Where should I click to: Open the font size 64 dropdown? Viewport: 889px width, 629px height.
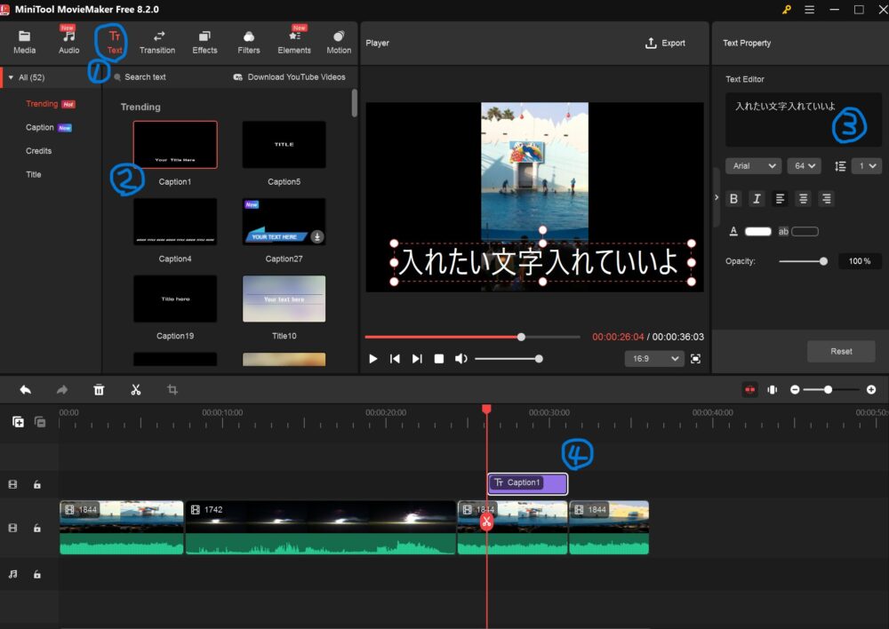tap(804, 166)
